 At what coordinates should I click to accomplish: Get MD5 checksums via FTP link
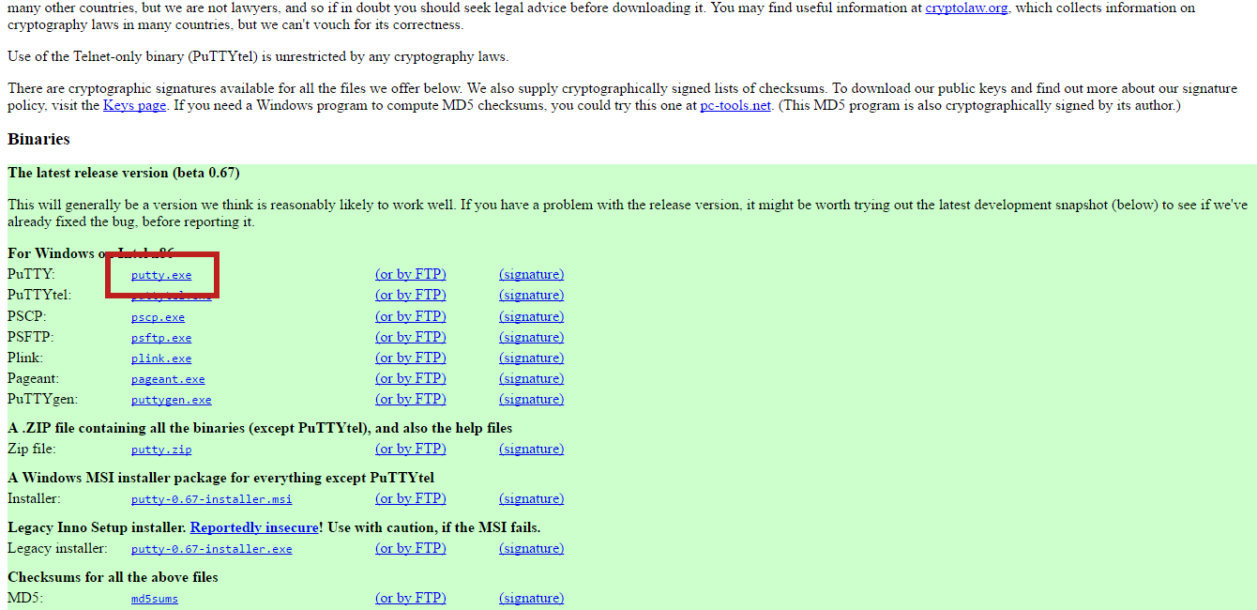click(x=411, y=598)
